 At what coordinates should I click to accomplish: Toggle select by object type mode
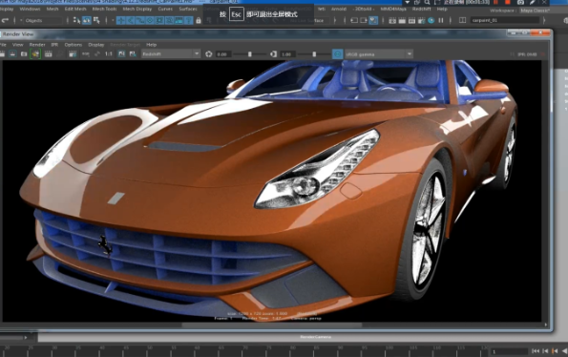(x=87, y=21)
